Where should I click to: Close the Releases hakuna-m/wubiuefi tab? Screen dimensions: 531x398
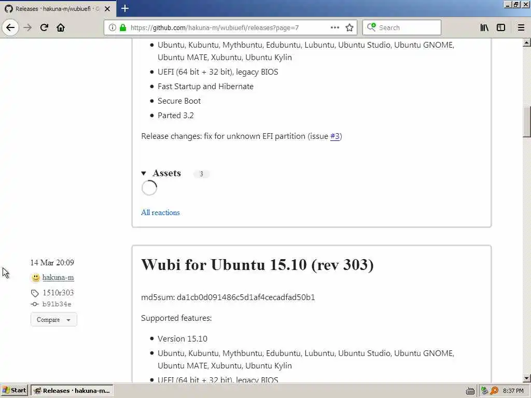click(x=107, y=9)
